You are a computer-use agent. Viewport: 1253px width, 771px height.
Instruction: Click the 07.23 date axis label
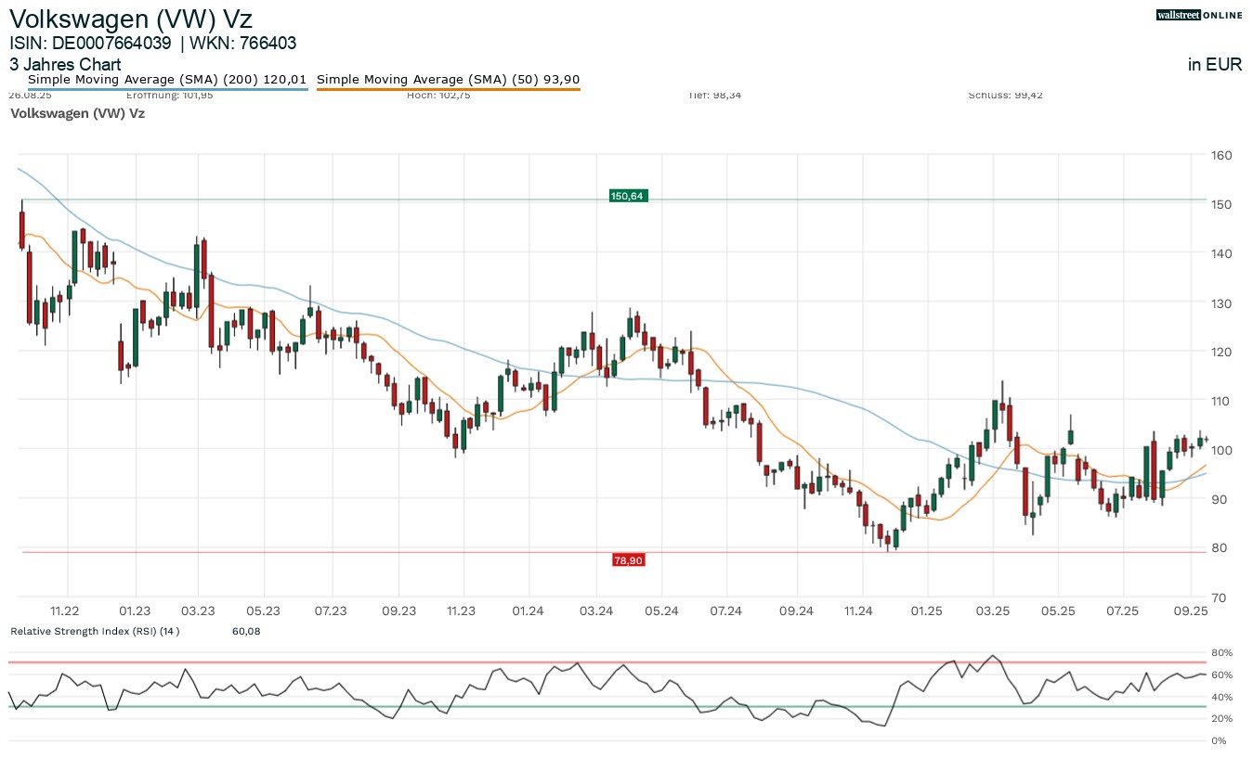331,610
